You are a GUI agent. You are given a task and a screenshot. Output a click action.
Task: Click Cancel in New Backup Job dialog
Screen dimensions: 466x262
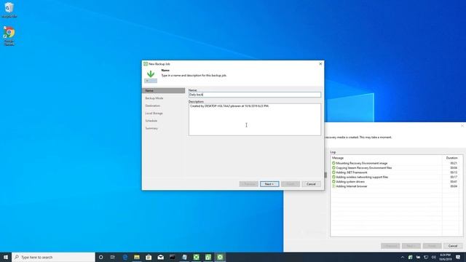pyautogui.click(x=311, y=184)
